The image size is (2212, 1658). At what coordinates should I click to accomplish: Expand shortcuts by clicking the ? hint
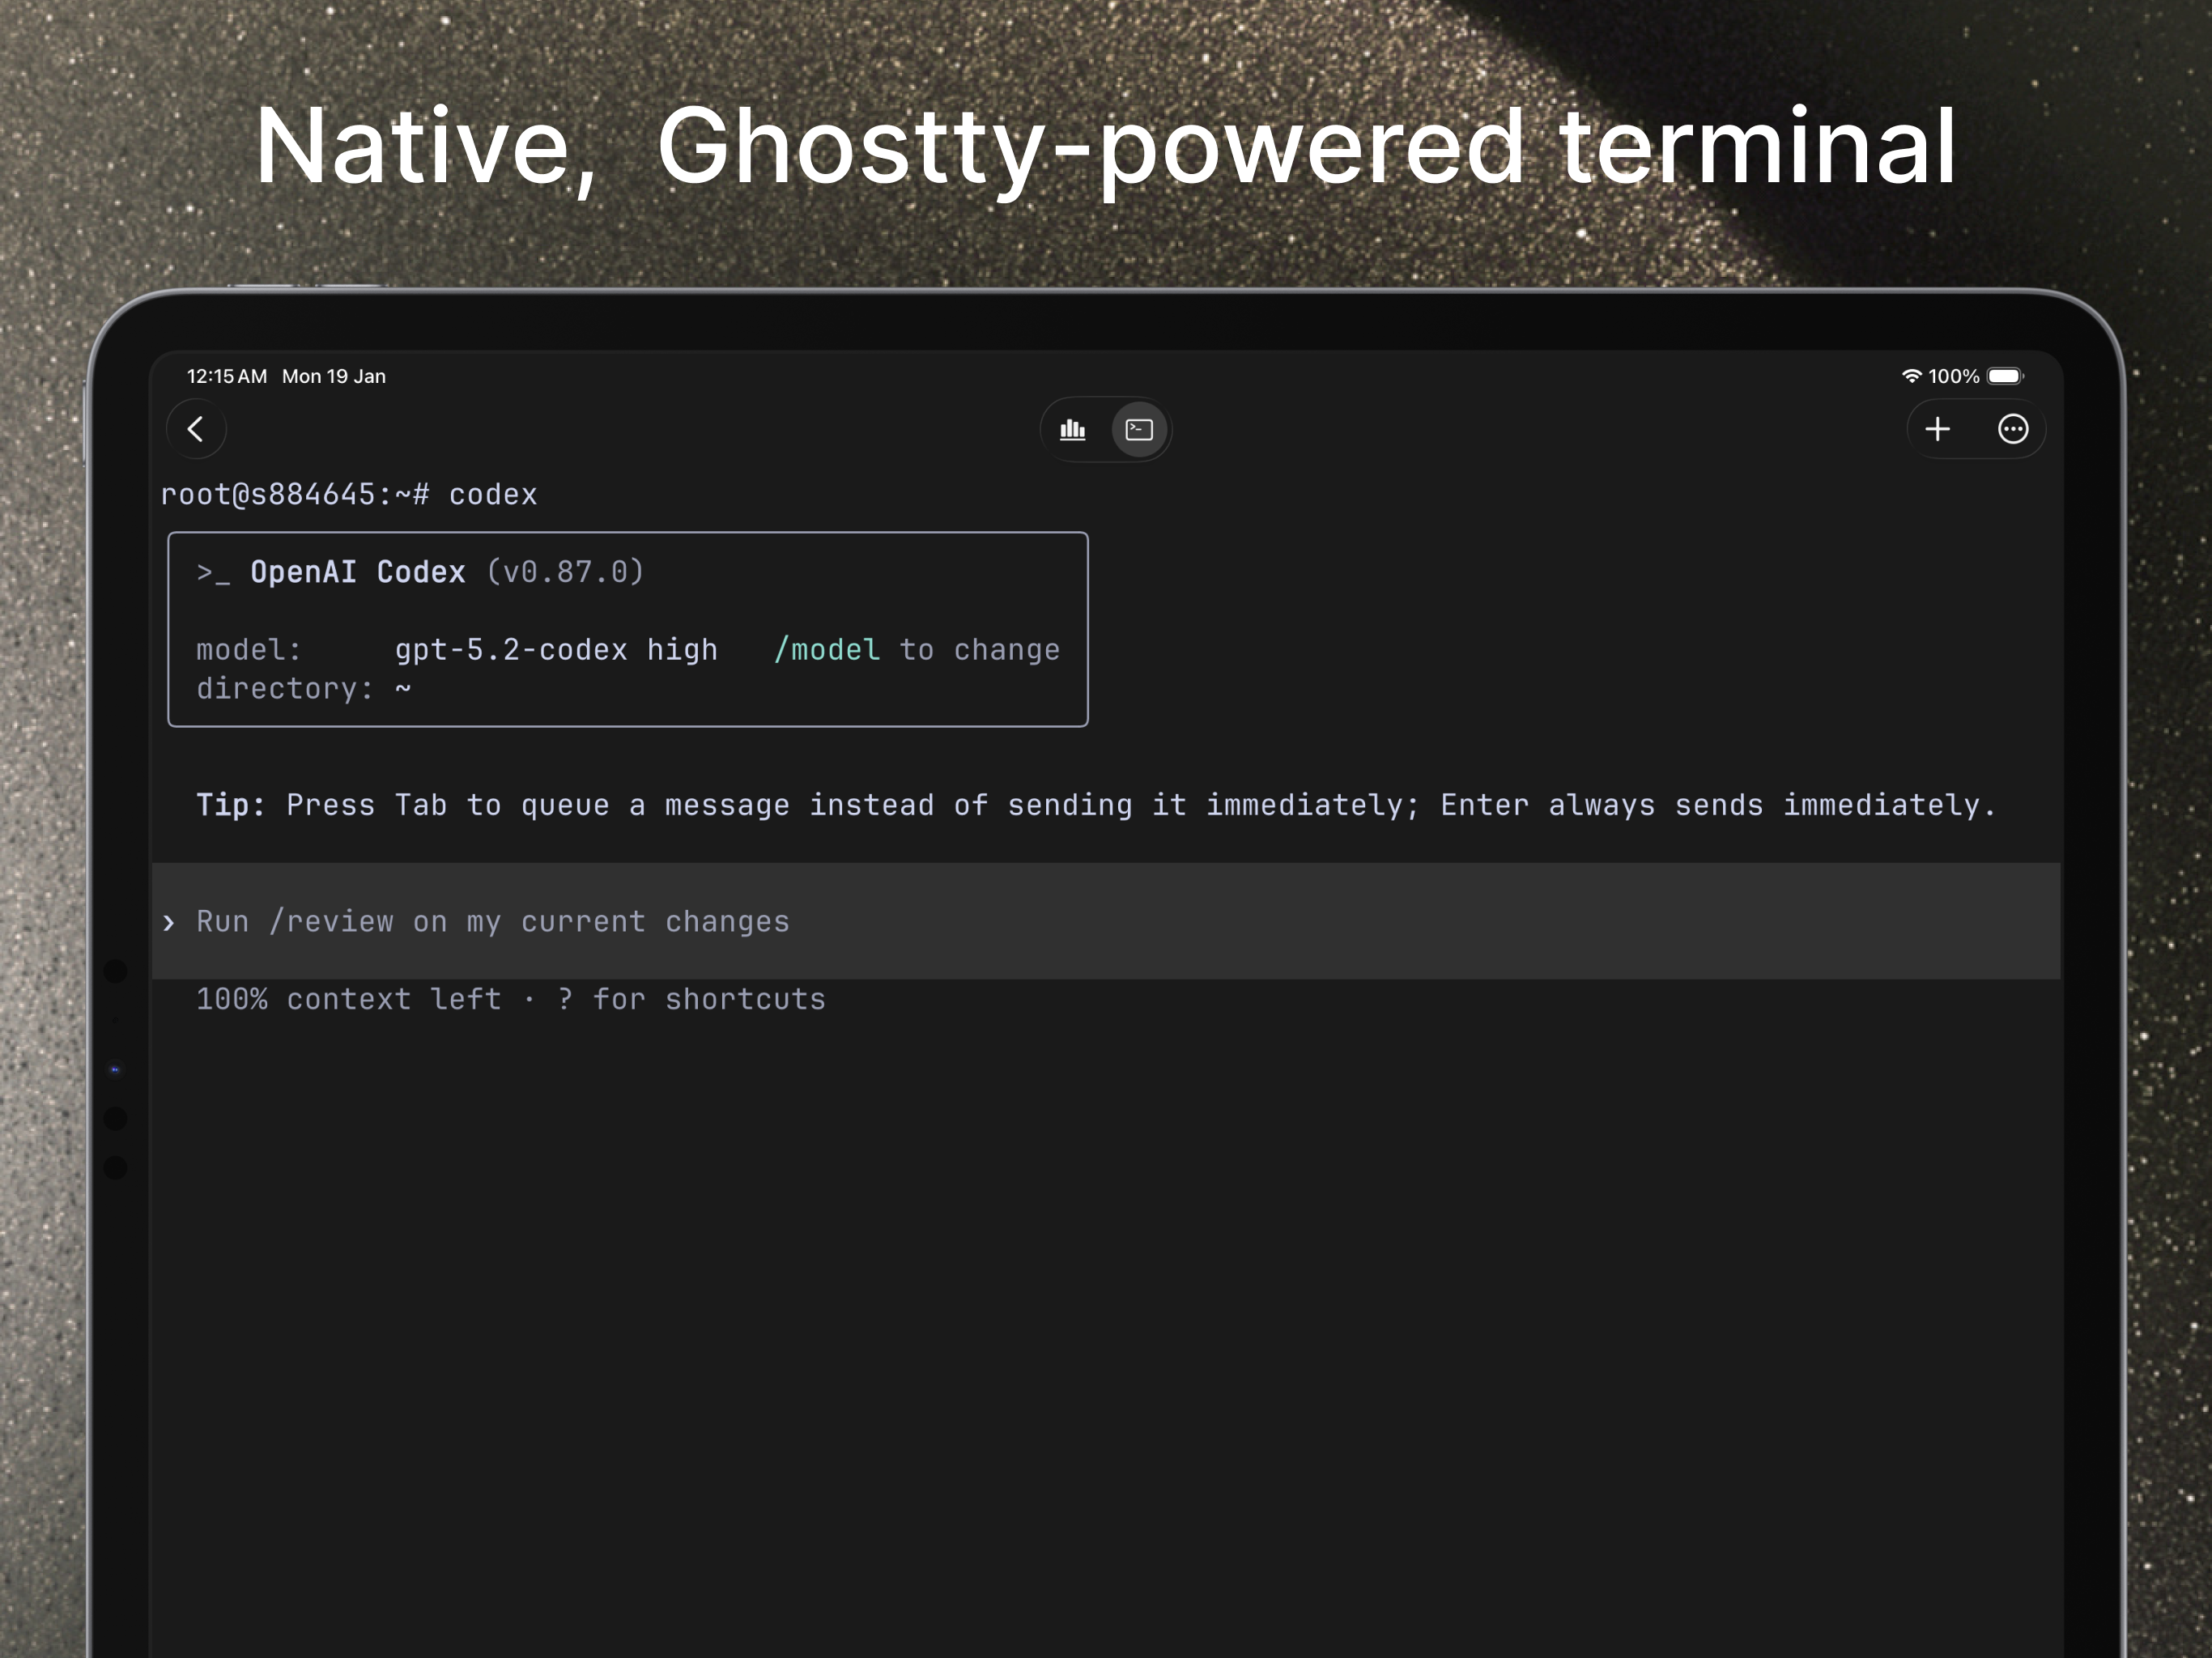point(565,998)
